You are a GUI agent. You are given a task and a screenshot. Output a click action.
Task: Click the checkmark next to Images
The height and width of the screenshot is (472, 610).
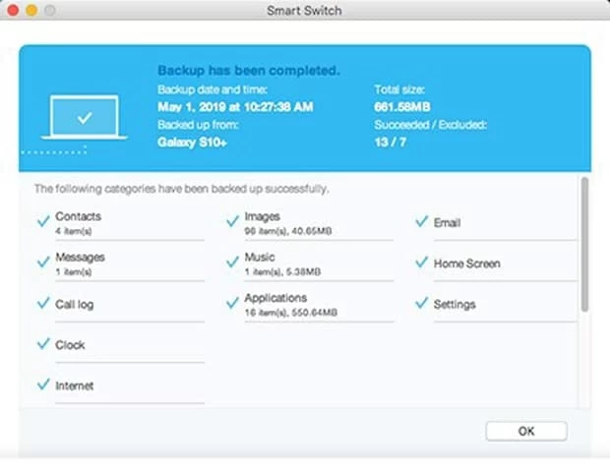click(233, 222)
